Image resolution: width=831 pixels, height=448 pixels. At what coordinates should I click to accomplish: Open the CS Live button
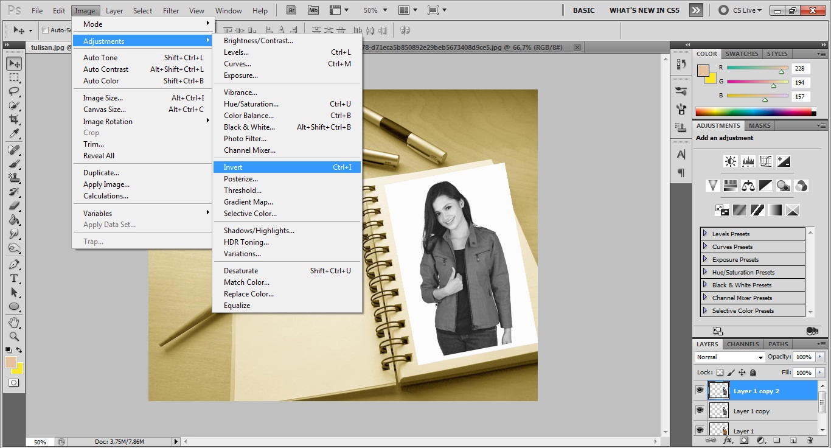pyautogui.click(x=740, y=10)
